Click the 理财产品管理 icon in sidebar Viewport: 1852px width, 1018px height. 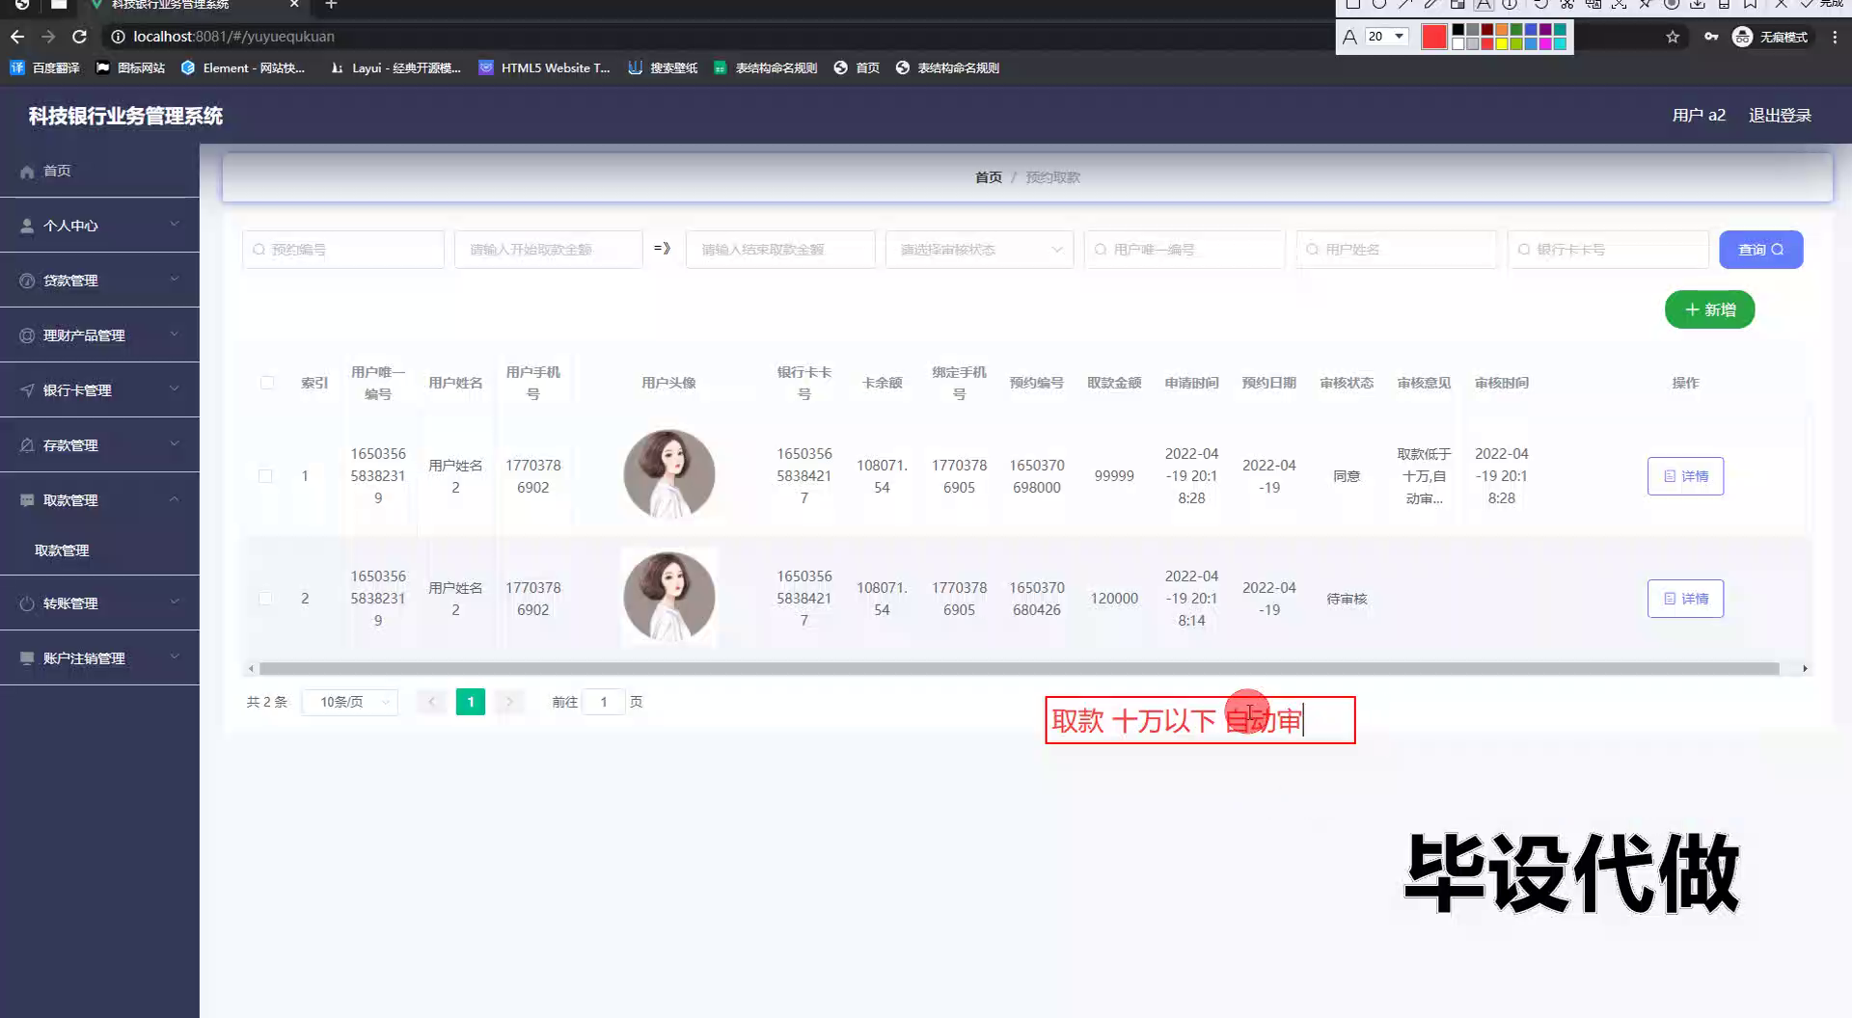(27, 335)
